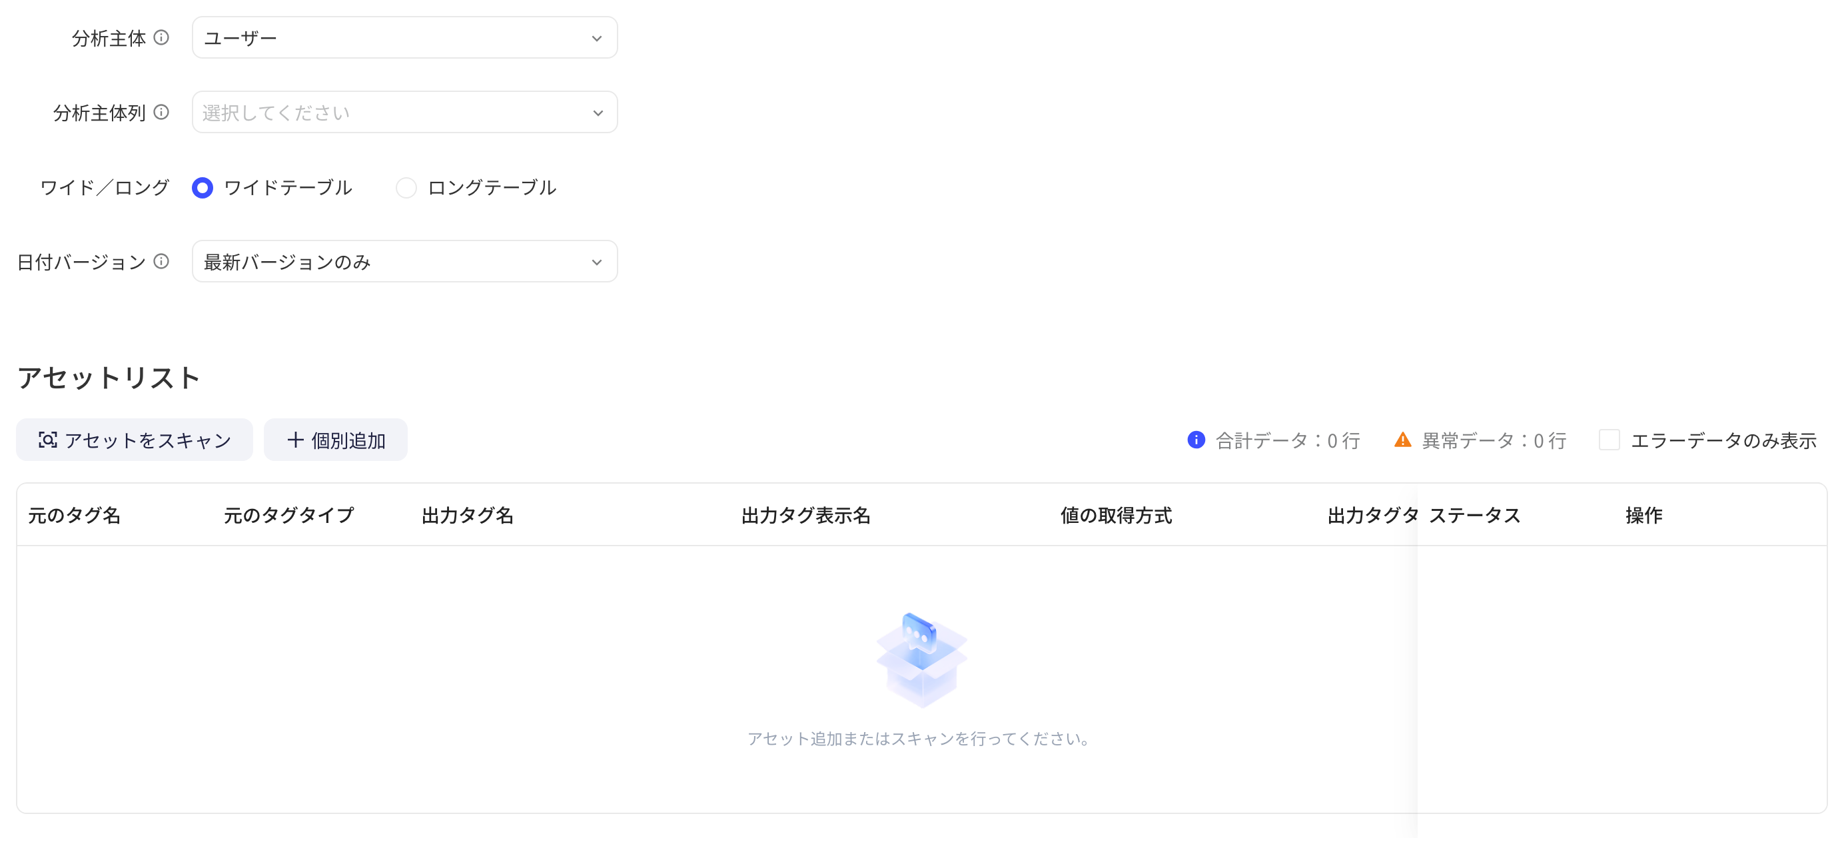Click the アセットリスト heading
1844x854 pixels.
(108, 377)
